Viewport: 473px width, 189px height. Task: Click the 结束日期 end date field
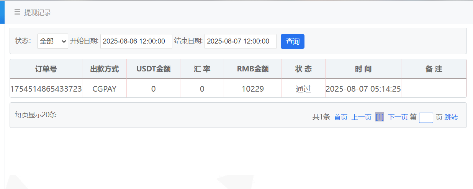coord(240,41)
